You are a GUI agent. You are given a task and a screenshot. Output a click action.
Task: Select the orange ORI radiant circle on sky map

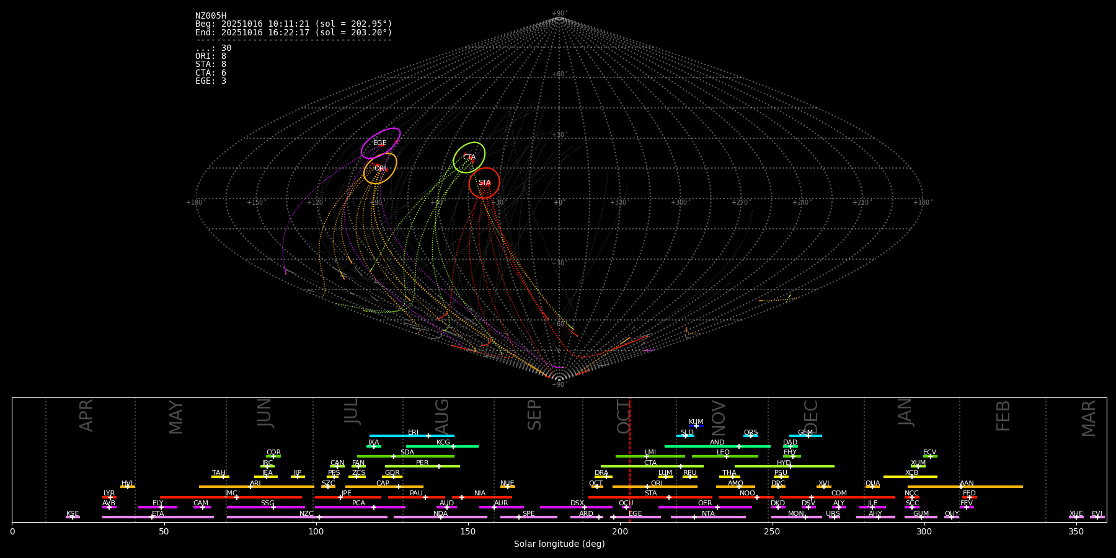[380, 169]
